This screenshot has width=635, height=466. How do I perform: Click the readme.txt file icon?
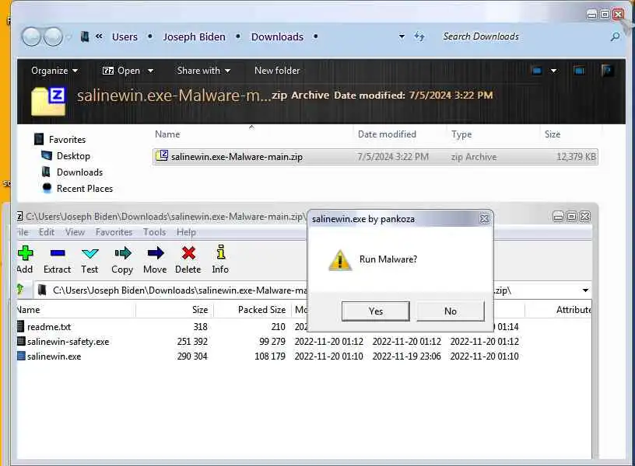[21, 326]
